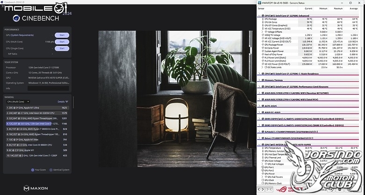Expand the Drive: CT1000T700SSD5 group
Screen dimensions: 365x195
[x=259, y=139]
